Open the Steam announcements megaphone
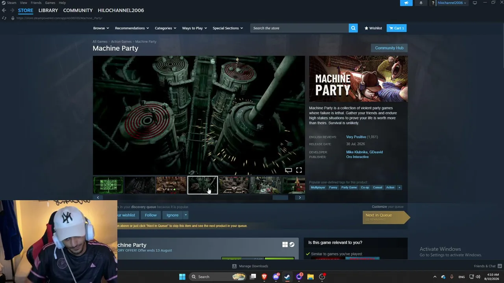This screenshot has height=283, width=504. 406,3
